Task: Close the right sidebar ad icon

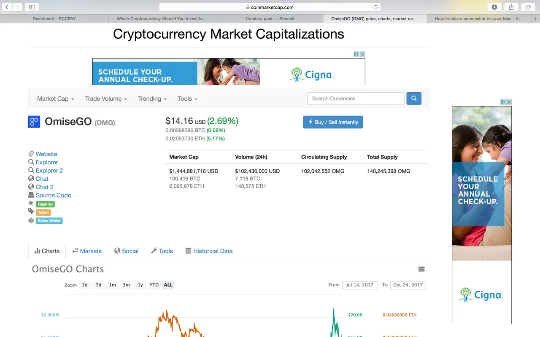Action: pos(509,102)
